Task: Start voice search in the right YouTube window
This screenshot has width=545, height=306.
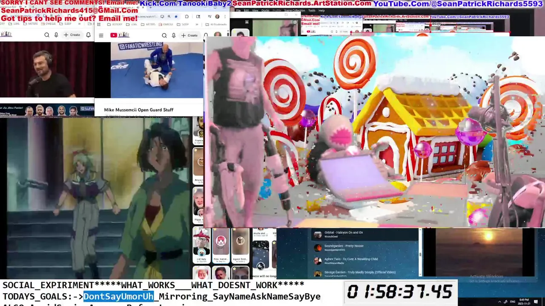Action: pos(174,35)
